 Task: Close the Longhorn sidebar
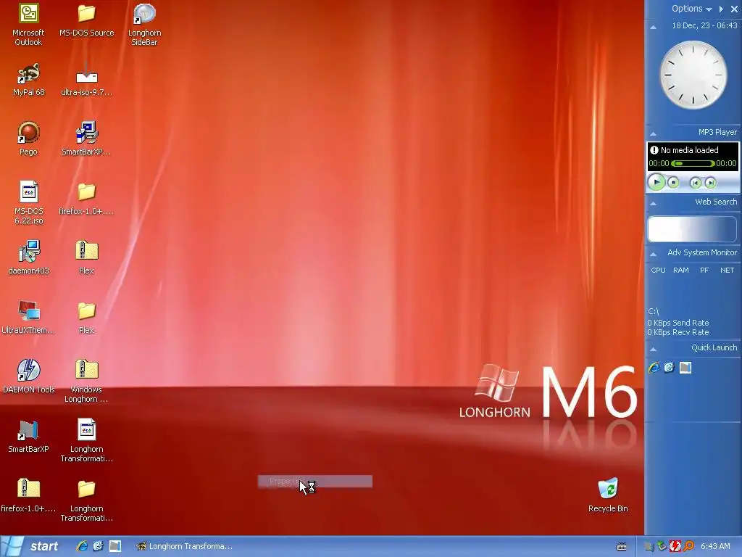pos(734,9)
